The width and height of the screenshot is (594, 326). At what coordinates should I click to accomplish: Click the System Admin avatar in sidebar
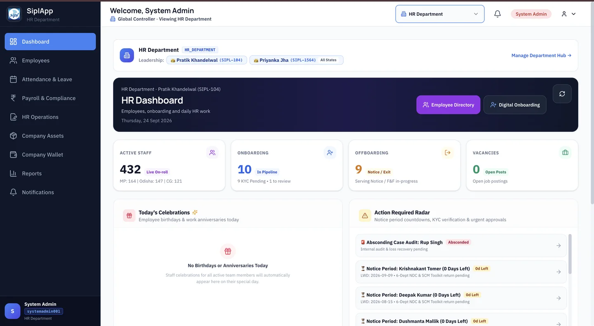click(12, 311)
